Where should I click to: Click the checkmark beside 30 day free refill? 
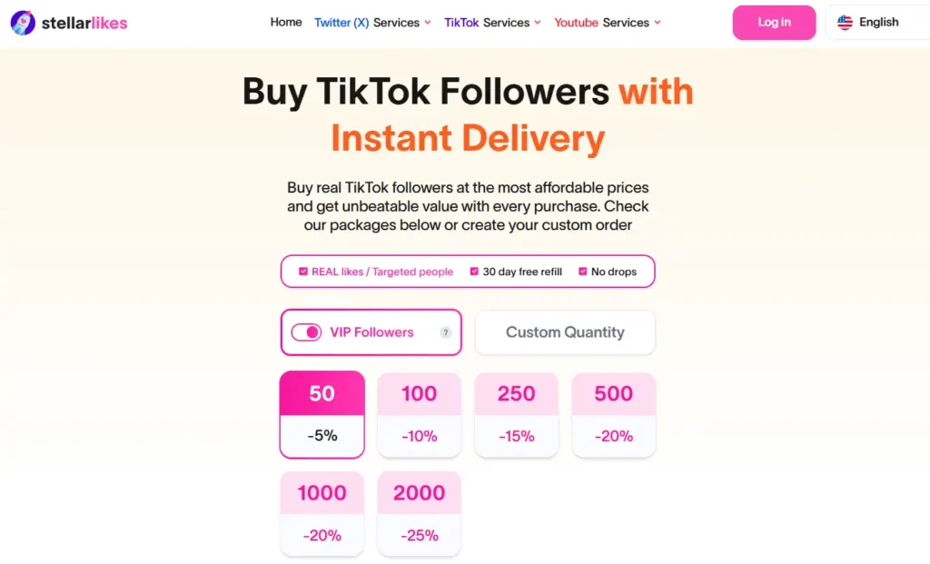point(473,271)
